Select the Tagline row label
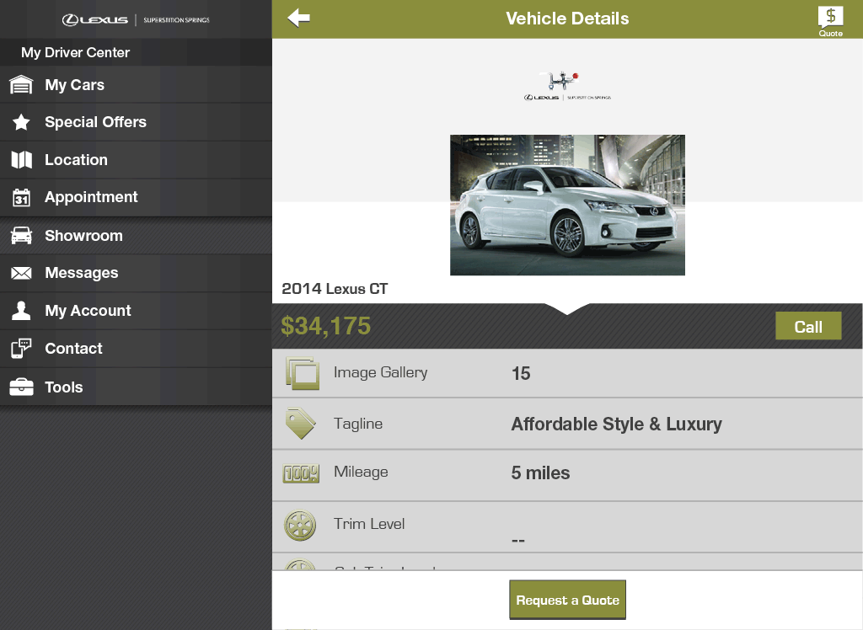Image resolution: width=863 pixels, height=630 pixels. pos(357,424)
